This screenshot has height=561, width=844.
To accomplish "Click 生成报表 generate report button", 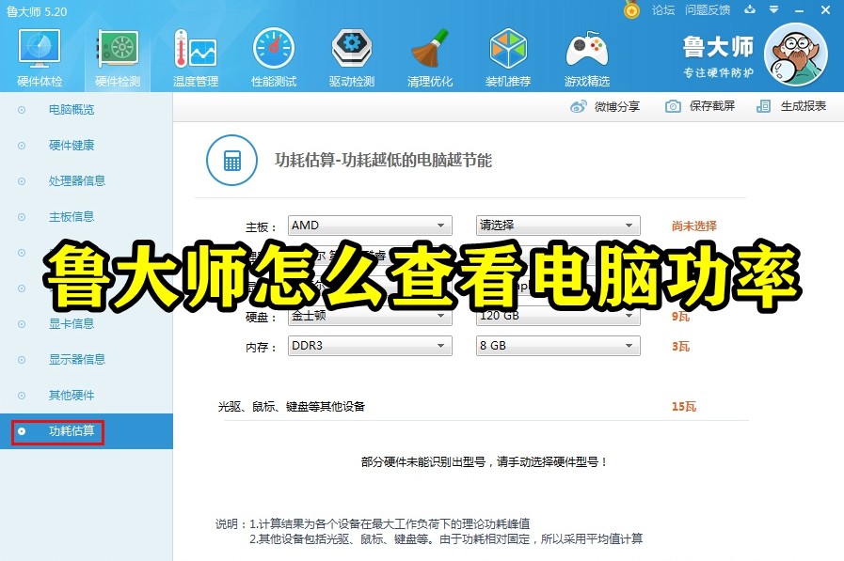I will [790, 106].
